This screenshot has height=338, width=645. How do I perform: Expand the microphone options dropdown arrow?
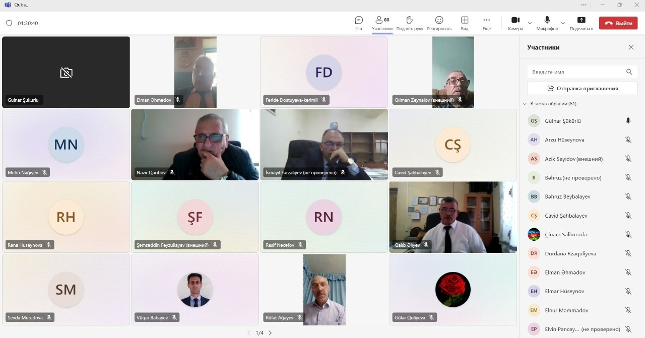point(563,23)
